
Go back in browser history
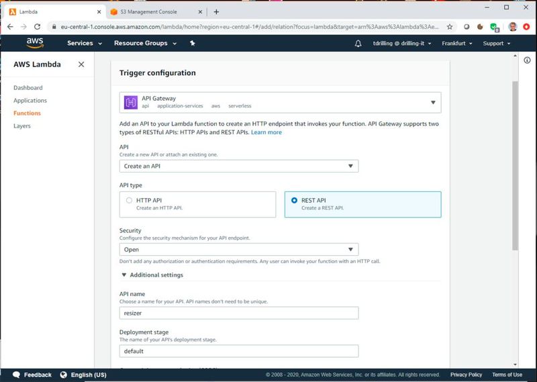click(10, 27)
